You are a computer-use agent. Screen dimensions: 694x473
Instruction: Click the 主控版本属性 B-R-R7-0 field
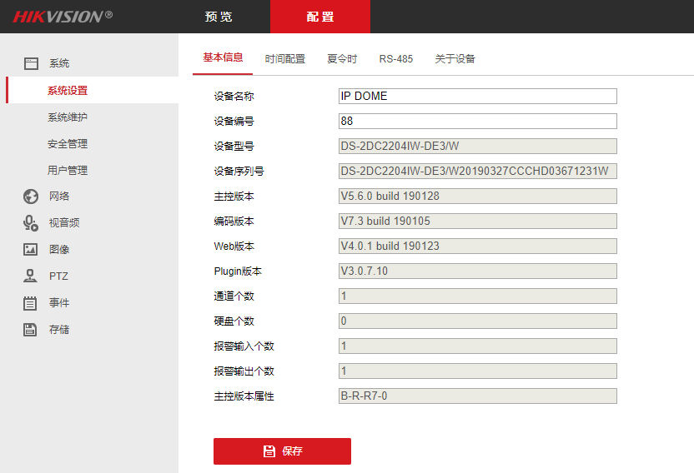(x=478, y=396)
